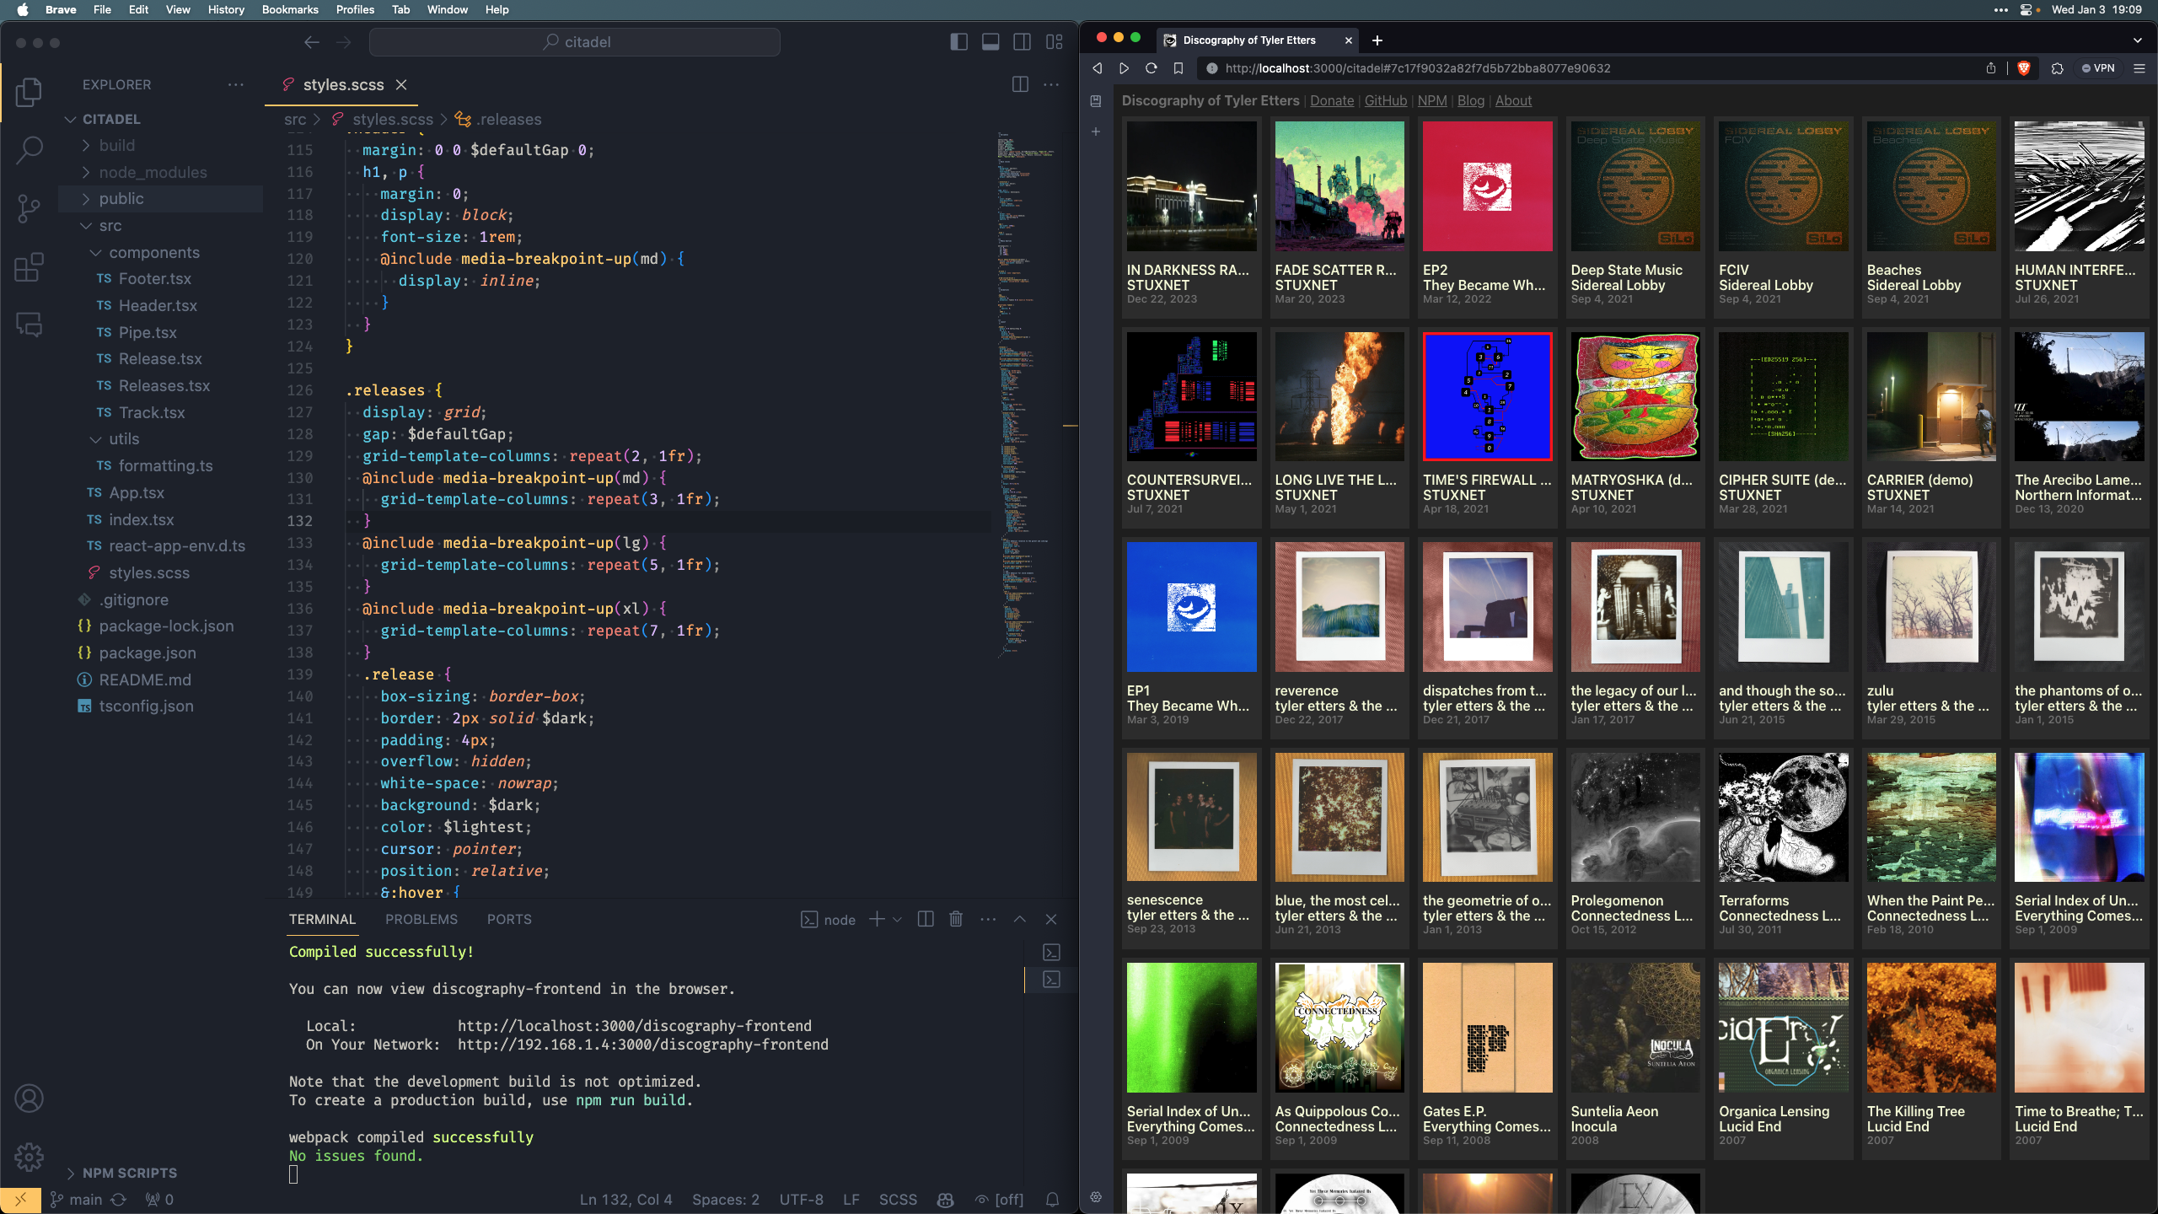The height and width of the screenshot is (1214, 2158).
Task: Collapse the utils folder
Action: (x=124, y=439)
